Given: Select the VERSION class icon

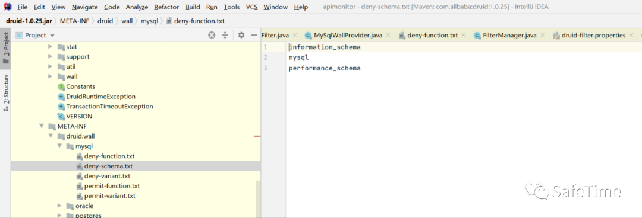Looking at the screenshot, I should 61,116.
